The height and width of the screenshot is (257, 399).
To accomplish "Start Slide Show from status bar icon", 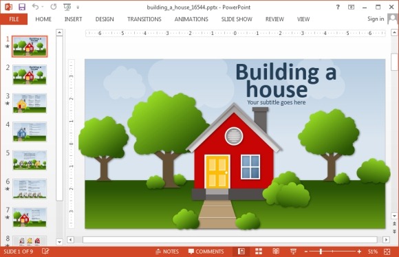I will 293,252.
